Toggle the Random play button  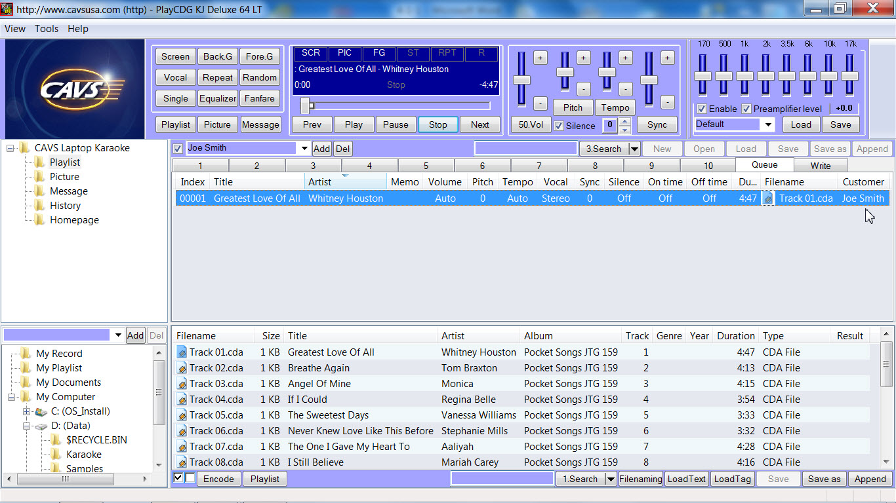260,77
